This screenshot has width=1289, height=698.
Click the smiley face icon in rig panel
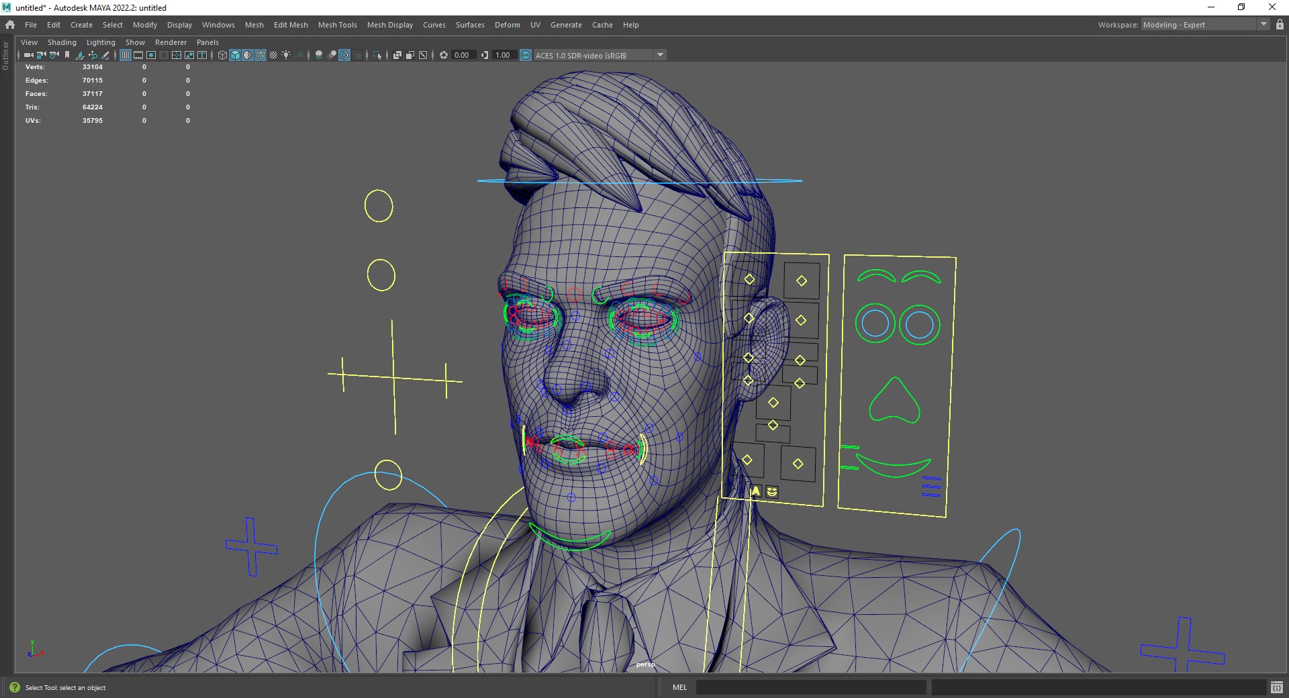coord(772,492)
